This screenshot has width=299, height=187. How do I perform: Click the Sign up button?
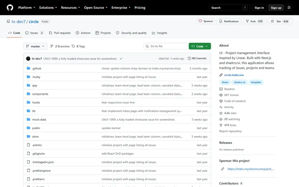[x=276, y=7]
